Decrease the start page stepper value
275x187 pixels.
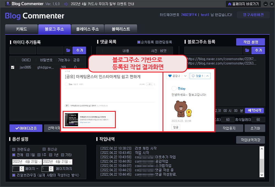(x=21, y=170)
